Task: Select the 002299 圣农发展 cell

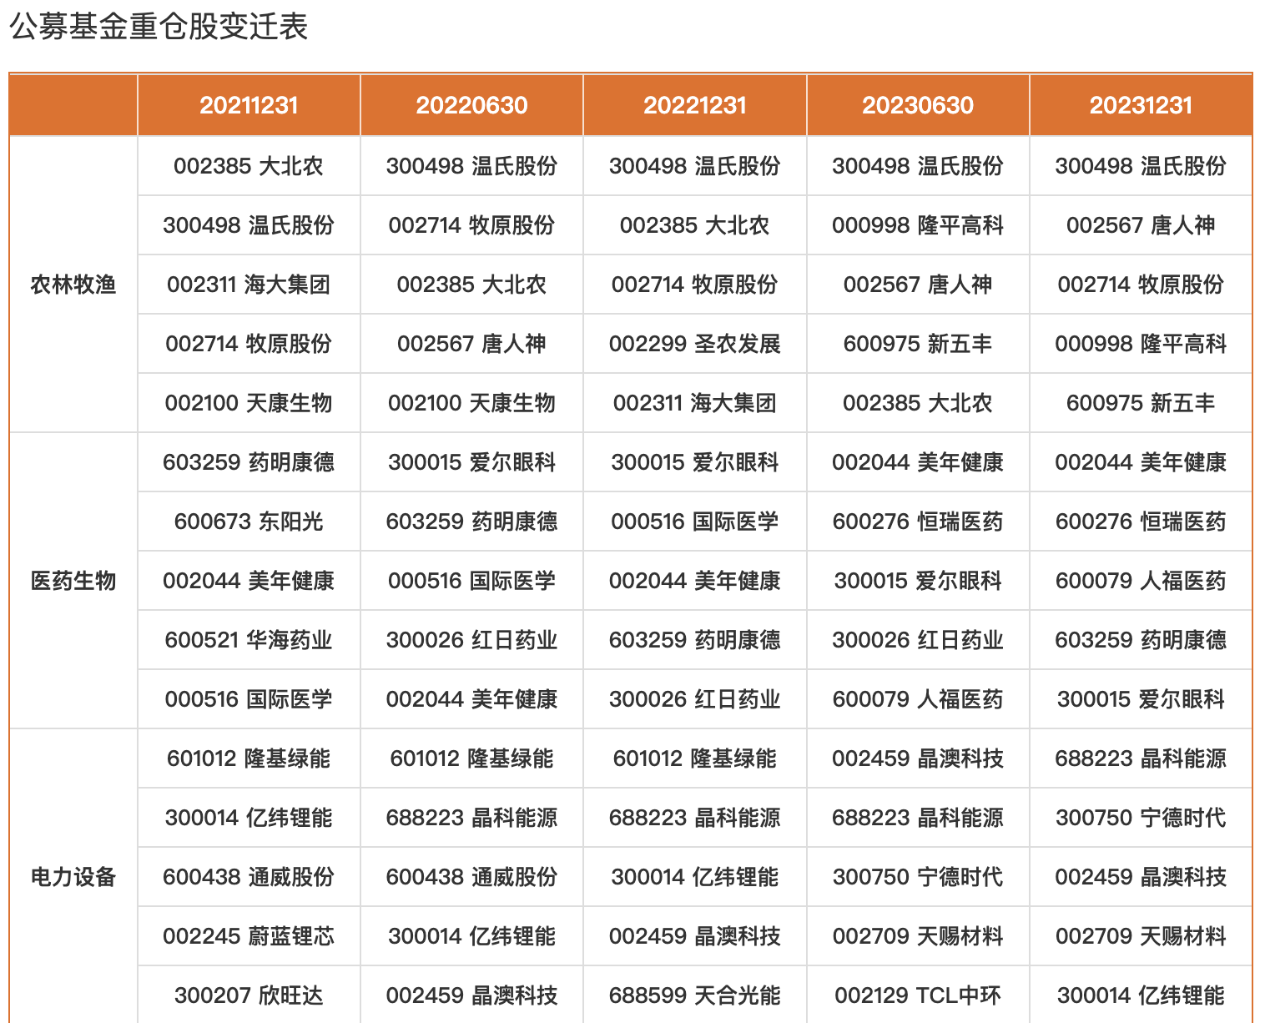Action: pos(694,344)
